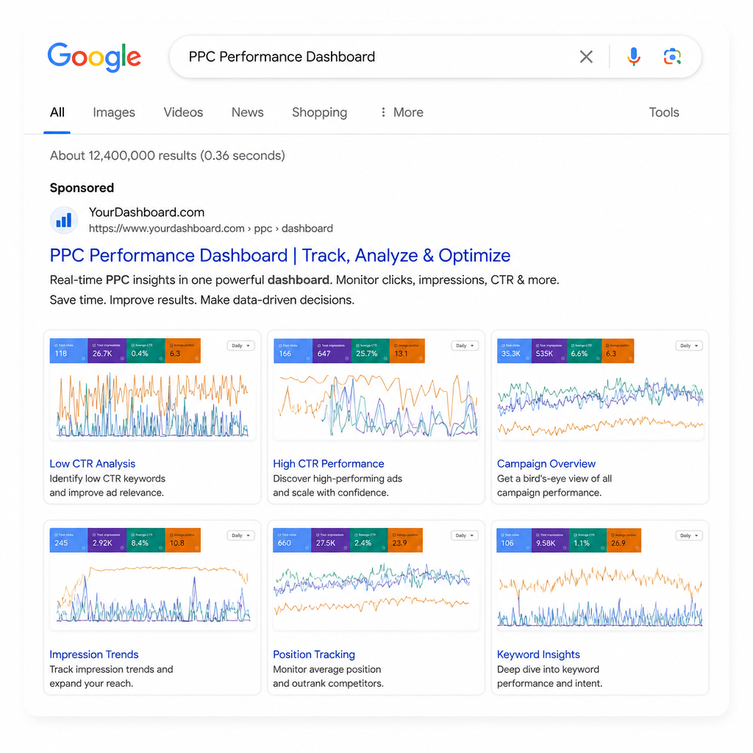Viewport: 753px width, 753px height.
Task: Click the blue 118 clicks tile
Action: tap(68, 351)
